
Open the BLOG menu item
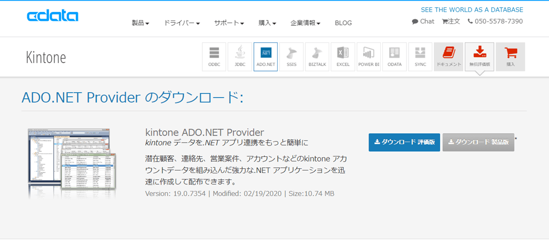point(343,23)
